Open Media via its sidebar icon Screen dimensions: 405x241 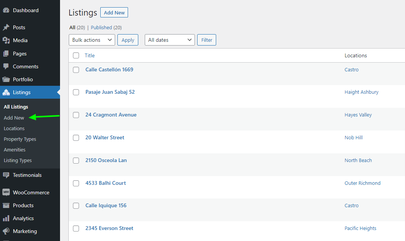(x=6, y=40)
